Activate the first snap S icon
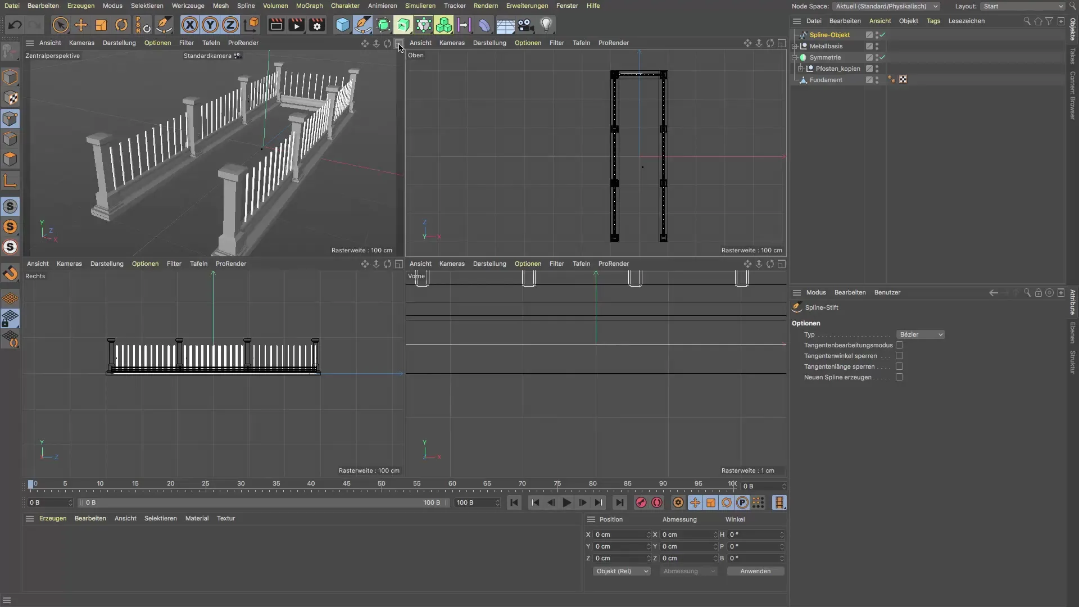This screenshot has height=607, width=1079. click(10, 206)
